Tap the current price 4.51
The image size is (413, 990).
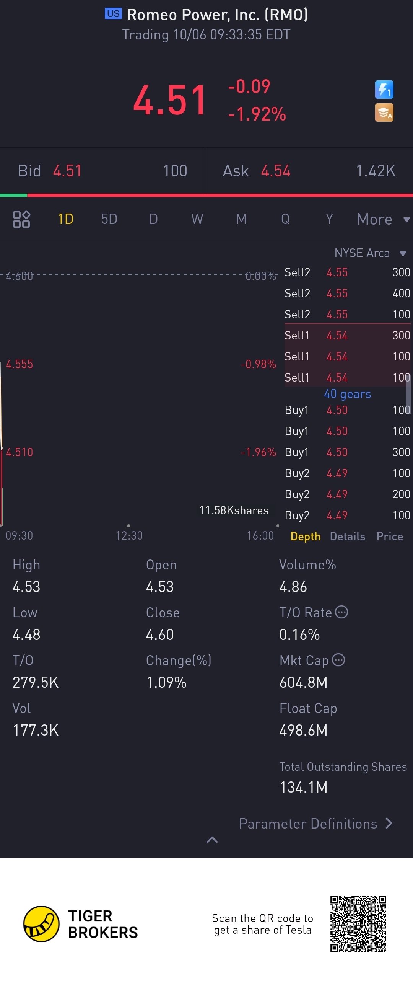click(170, 100)
